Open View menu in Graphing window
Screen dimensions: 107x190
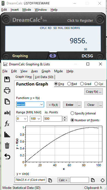[x=24, y=71]
